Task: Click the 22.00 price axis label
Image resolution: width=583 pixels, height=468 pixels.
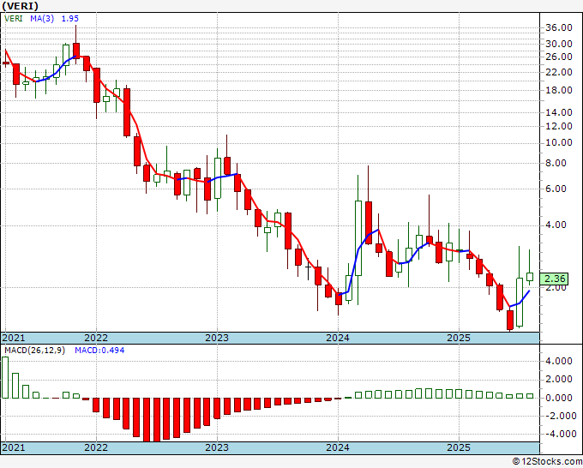Action: (559, 72)
